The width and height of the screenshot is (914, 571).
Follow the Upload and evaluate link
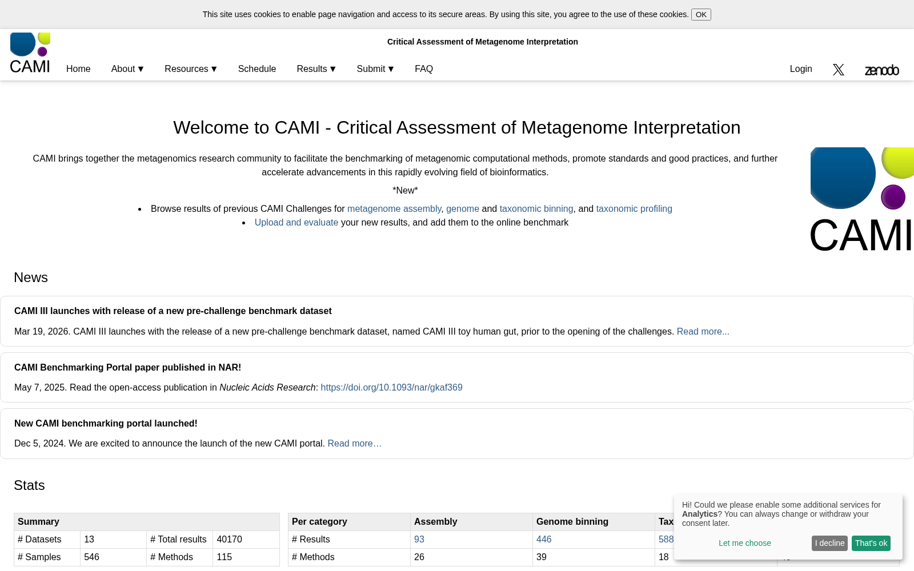(296, 223)
